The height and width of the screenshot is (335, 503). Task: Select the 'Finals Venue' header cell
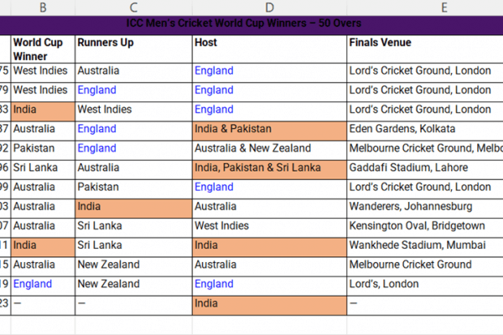(x=425, y=49)
